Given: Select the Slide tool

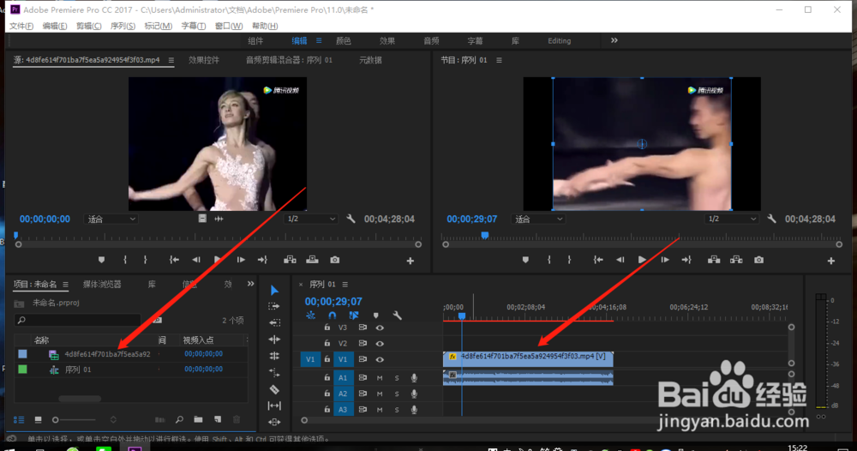Looking at the screenshot, I should click(x=274, y=422).
